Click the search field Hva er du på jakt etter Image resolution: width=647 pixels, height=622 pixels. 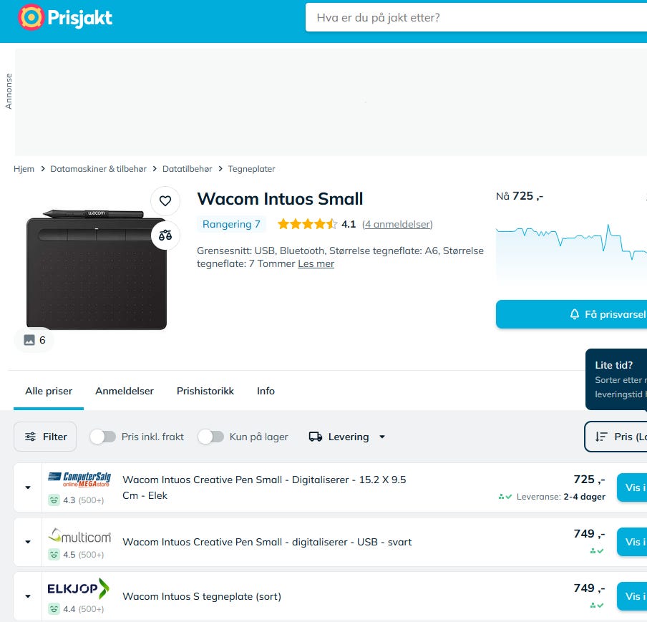point(476,17)
